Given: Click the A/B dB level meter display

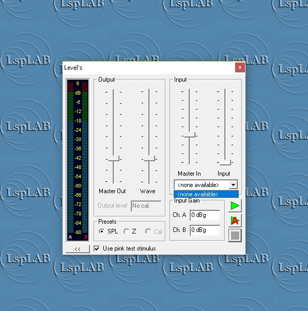Looking at the screenshot, I should coord(78,160).
